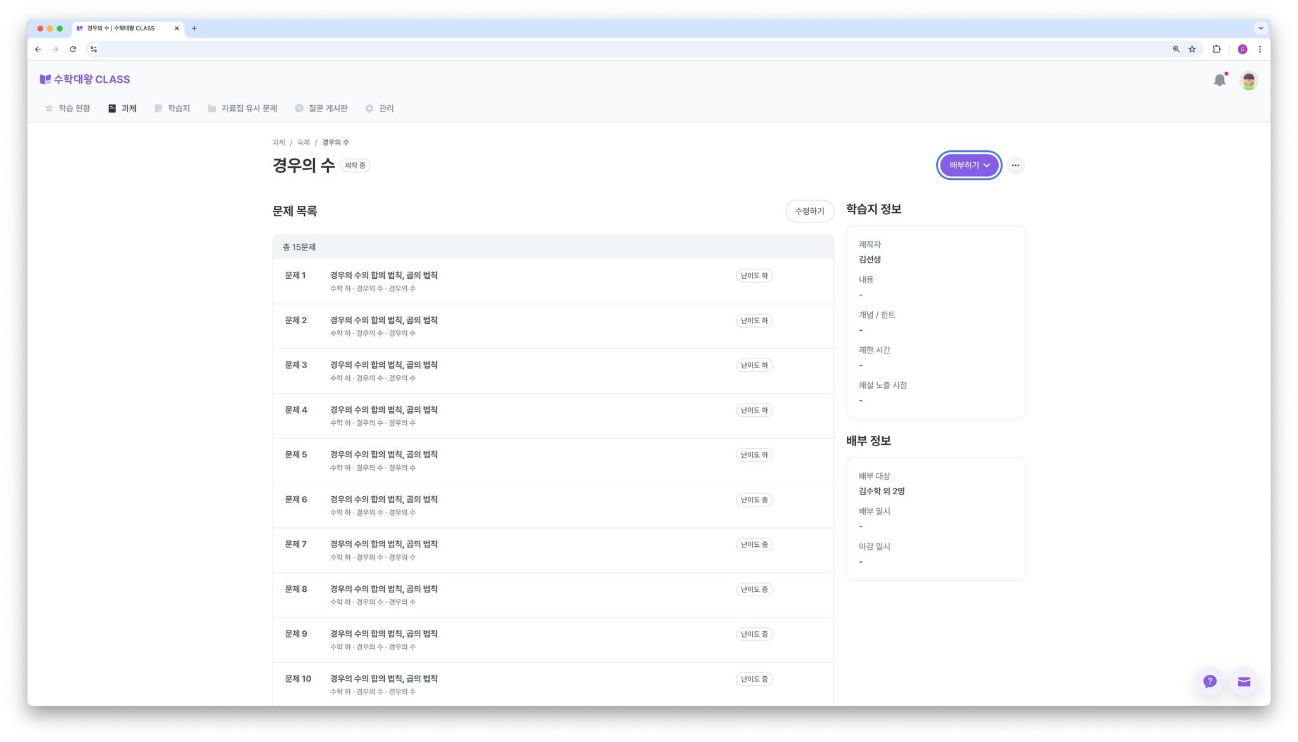Select the 과제 menu tab
Image resolution: width=1298 pixels, height=742 pixels.
(122, 108)
